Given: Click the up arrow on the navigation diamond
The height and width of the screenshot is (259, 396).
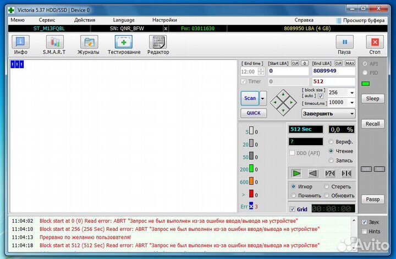Looking at the screenshot, I should (283, 95).
